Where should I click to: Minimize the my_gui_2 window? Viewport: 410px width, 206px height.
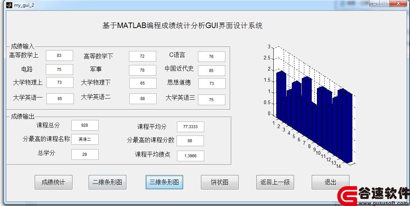(375, 4)
